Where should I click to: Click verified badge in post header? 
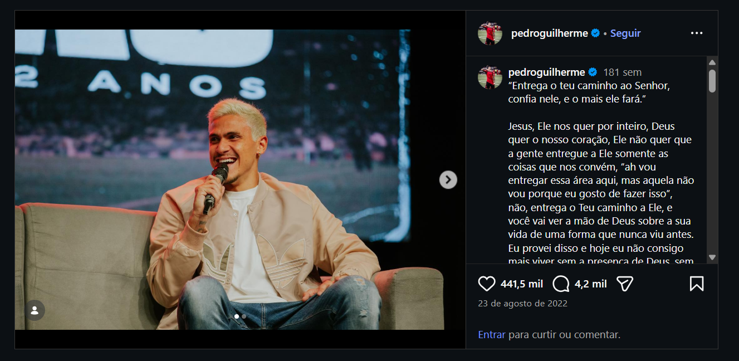click(x=595, y=33)
